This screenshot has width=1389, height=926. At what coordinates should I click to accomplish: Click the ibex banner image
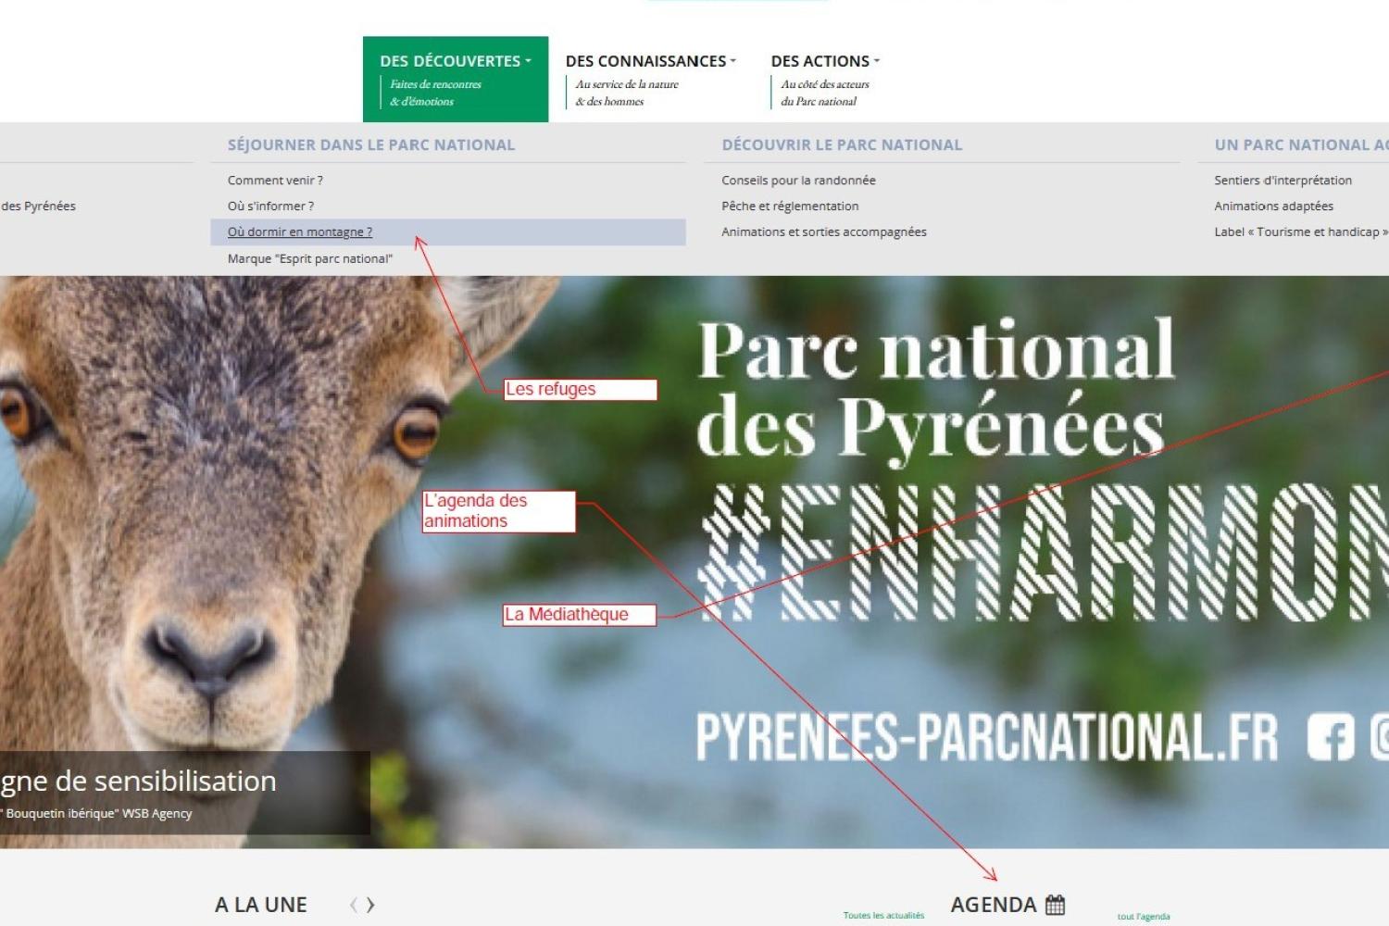pos(694,562)
